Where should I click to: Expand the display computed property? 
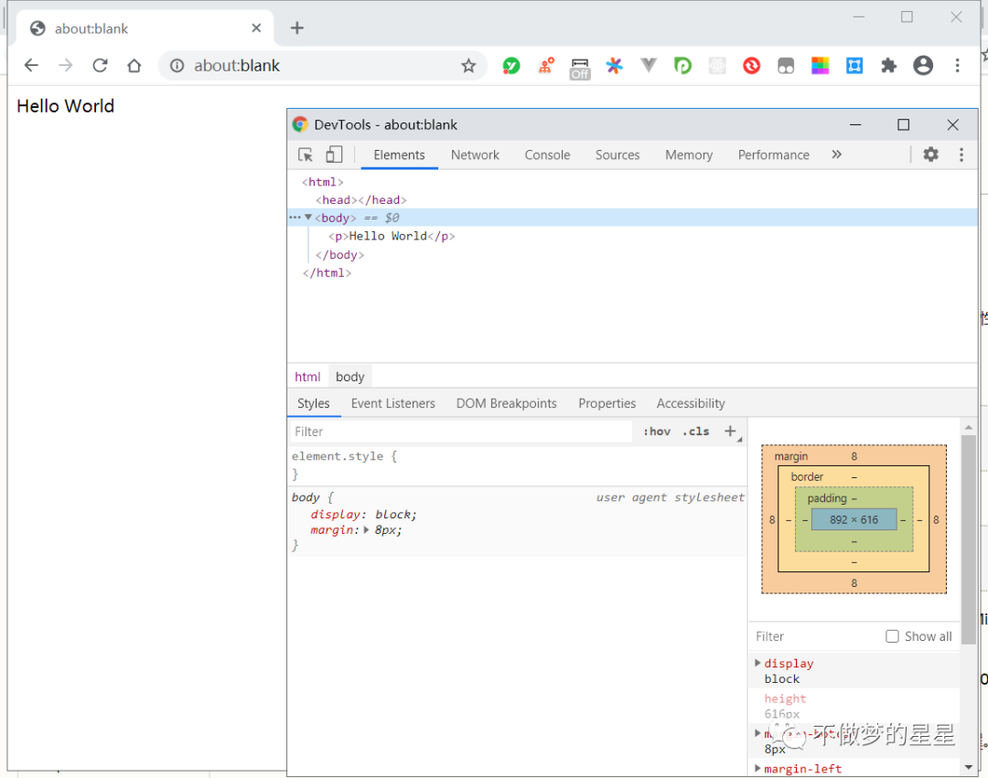757,663
